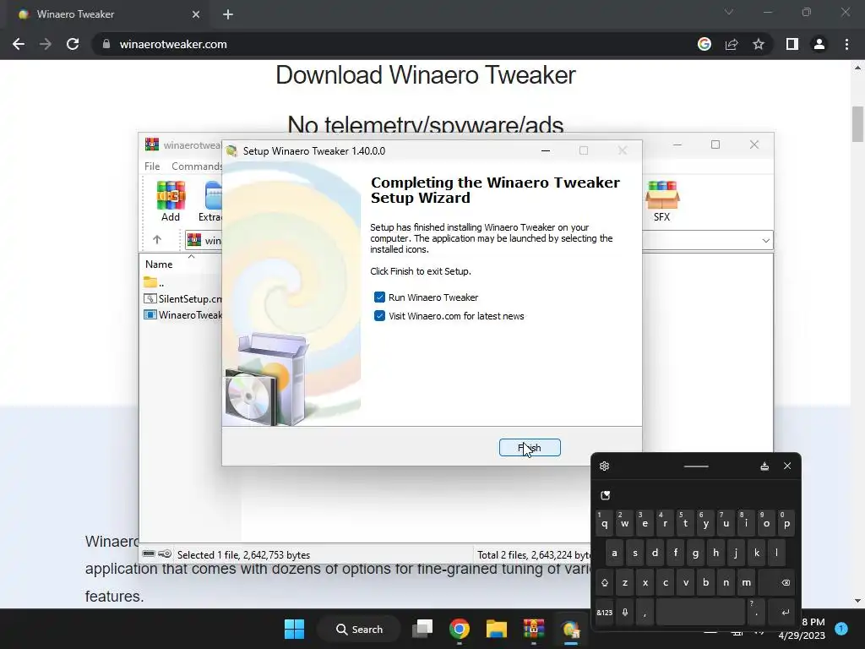Open Chrome from the taskbar
Viewport: 865px width, 649px height.
[460, 629]
